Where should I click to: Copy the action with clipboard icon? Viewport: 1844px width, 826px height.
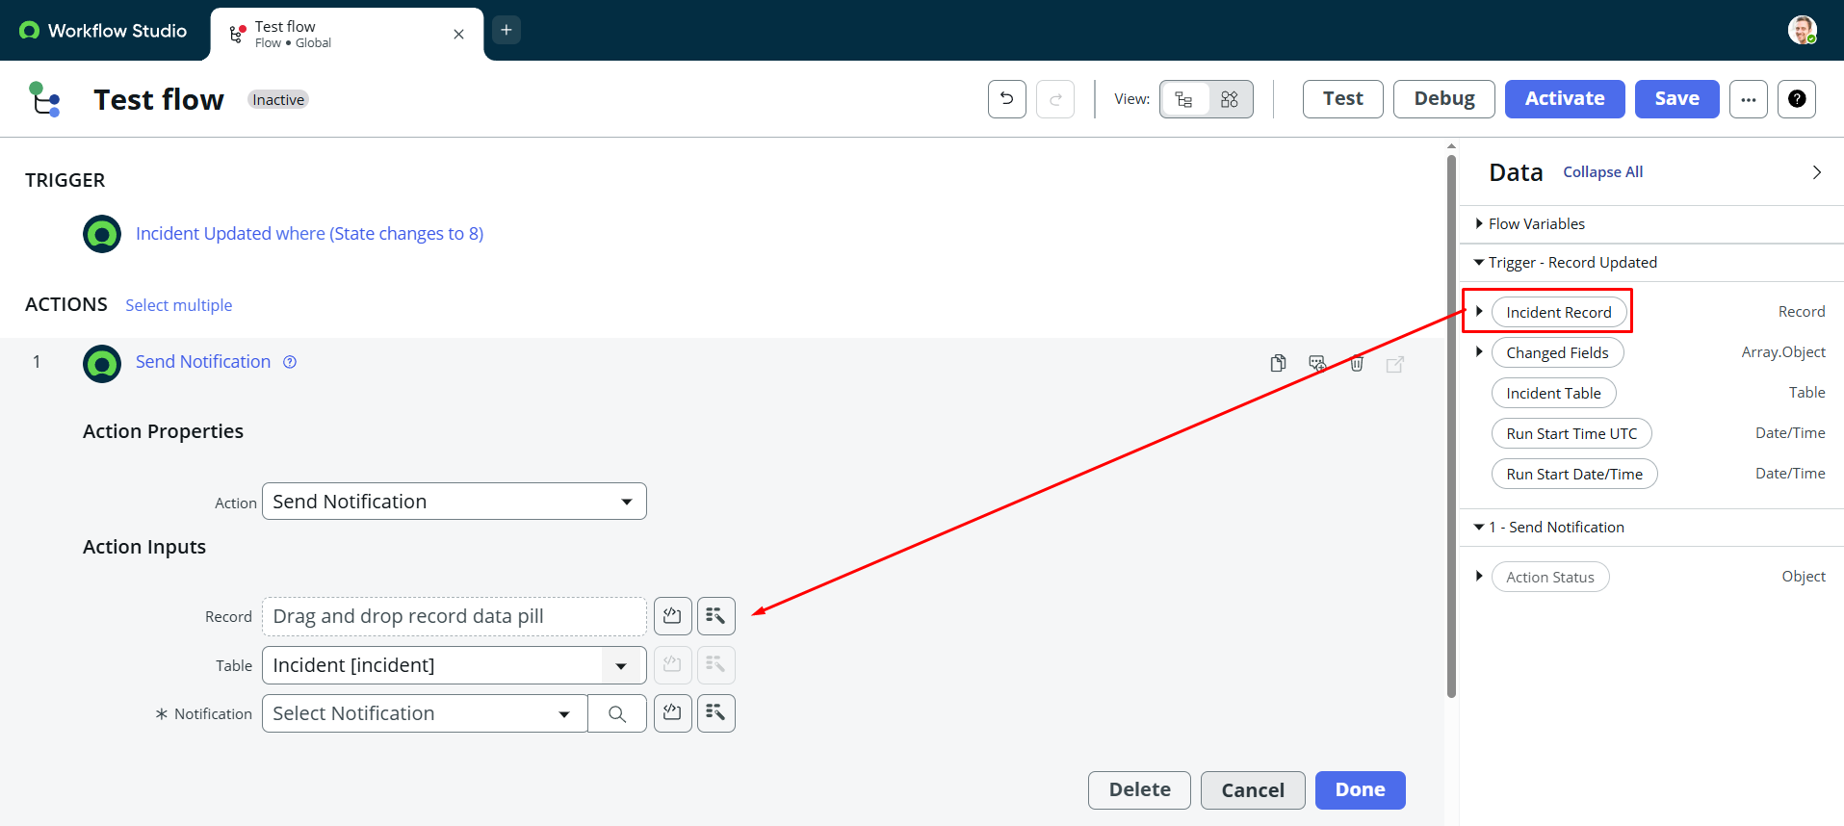(x=1278, y=363)
